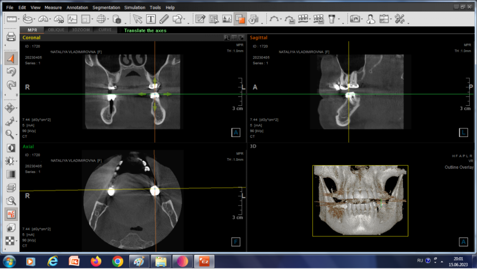Open the patient information icon
477x269 pixels.
[370, 19]
